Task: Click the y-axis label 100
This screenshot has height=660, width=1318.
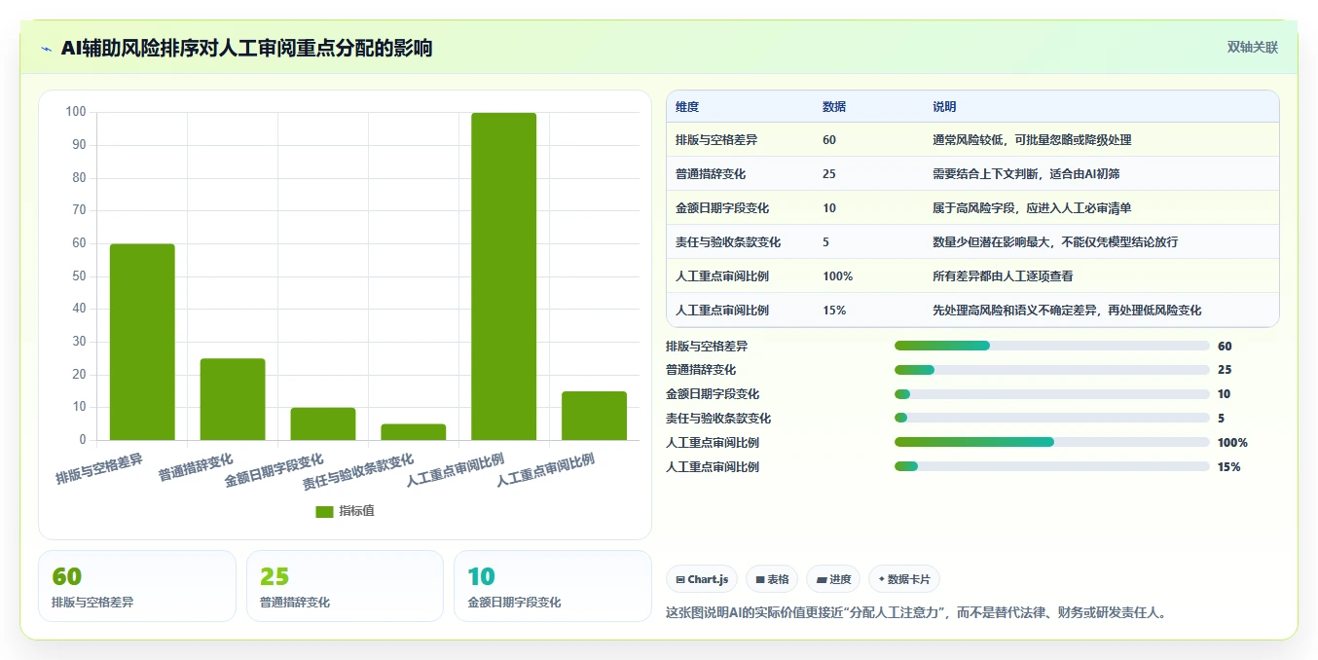Action: pyautogui.click(x=76, y=112)
